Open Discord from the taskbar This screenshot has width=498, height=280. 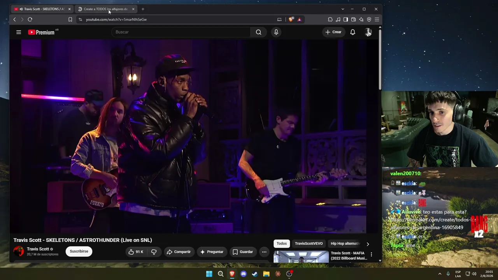pos(244,274)
